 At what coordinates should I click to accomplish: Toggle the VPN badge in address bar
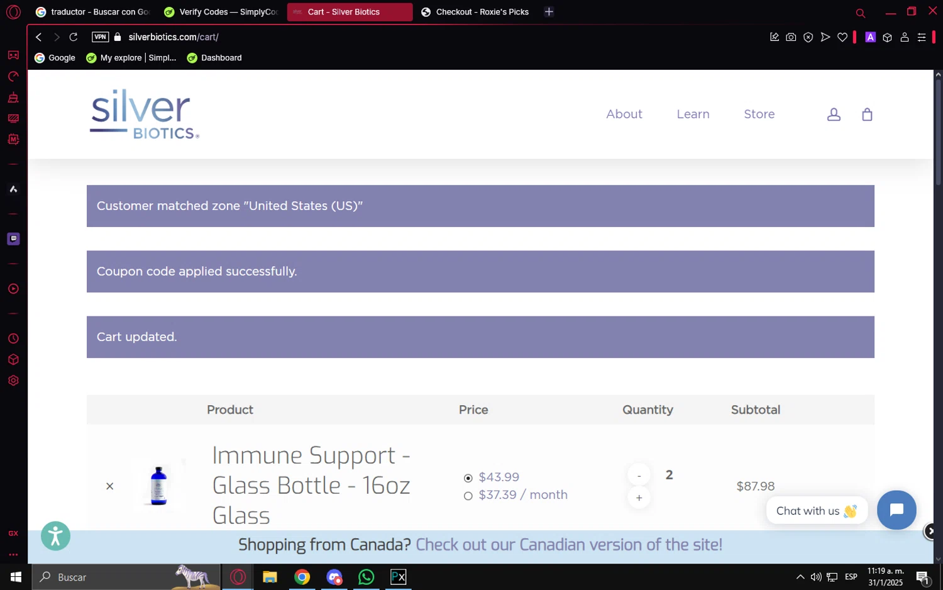point(100,37)
